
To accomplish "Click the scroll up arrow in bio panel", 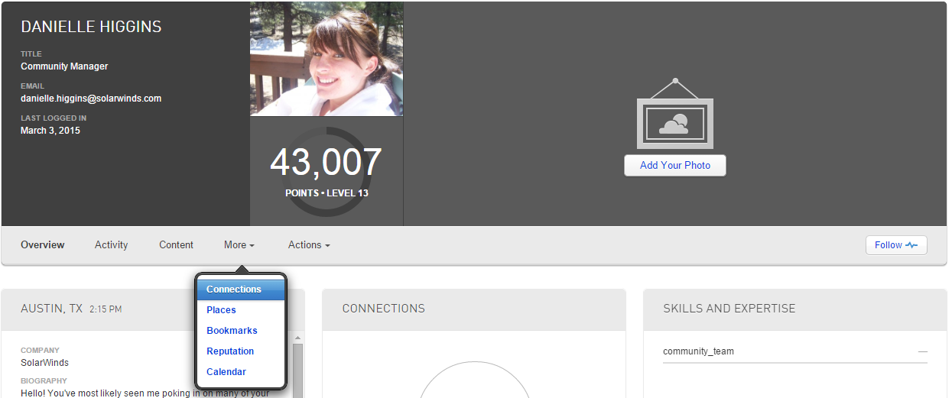I will point(297,338).
